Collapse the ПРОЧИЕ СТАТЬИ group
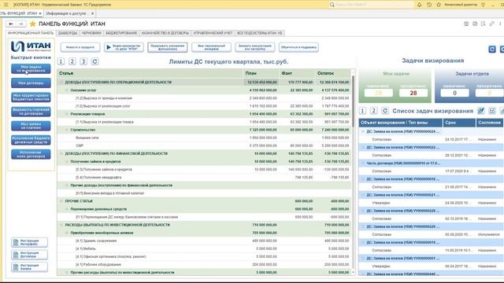This screenshot has width=504, height=283. pos(61,201)
